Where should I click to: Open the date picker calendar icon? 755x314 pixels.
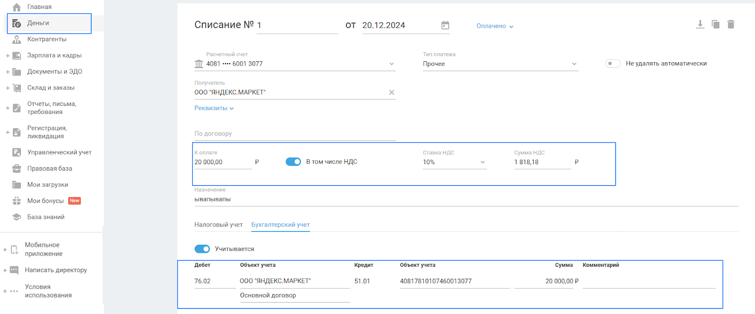pyautogui.click(x=445, y=25)
